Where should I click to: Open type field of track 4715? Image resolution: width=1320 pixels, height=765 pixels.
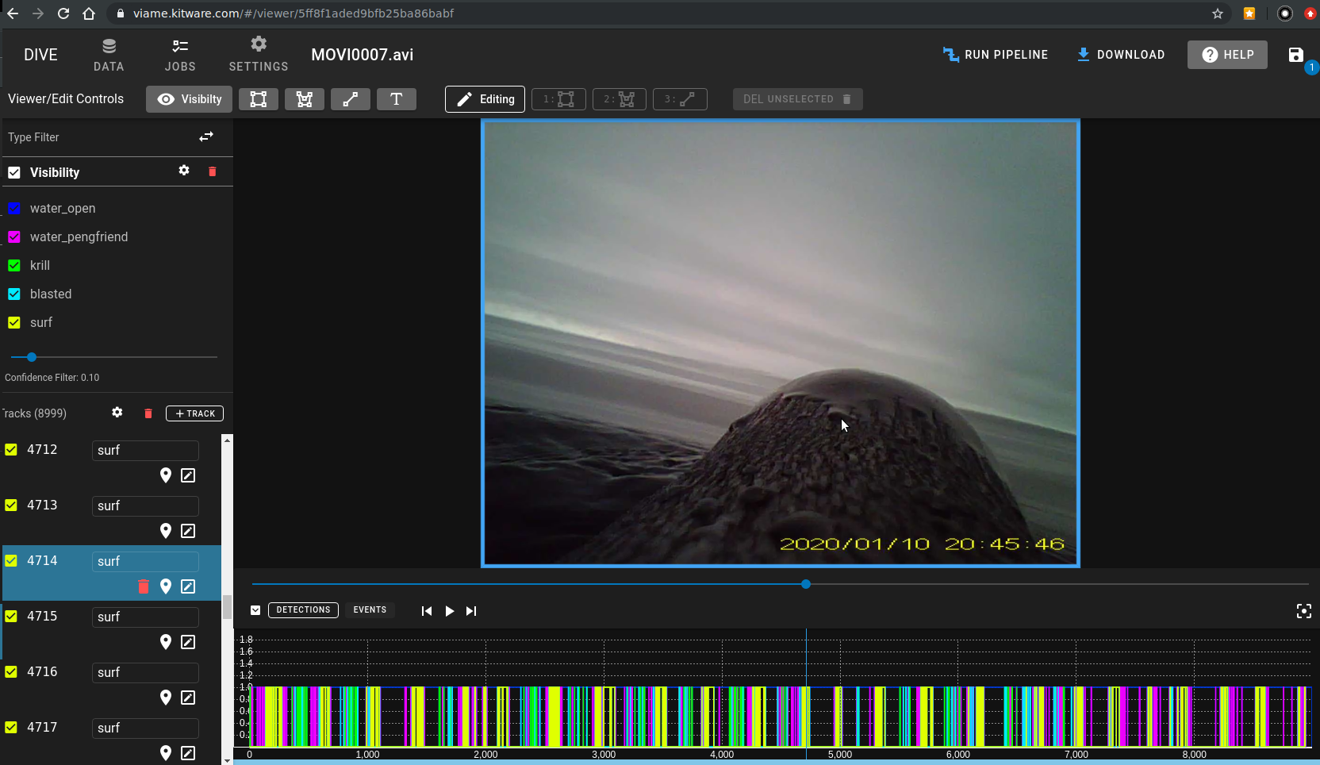pos(145,617)
